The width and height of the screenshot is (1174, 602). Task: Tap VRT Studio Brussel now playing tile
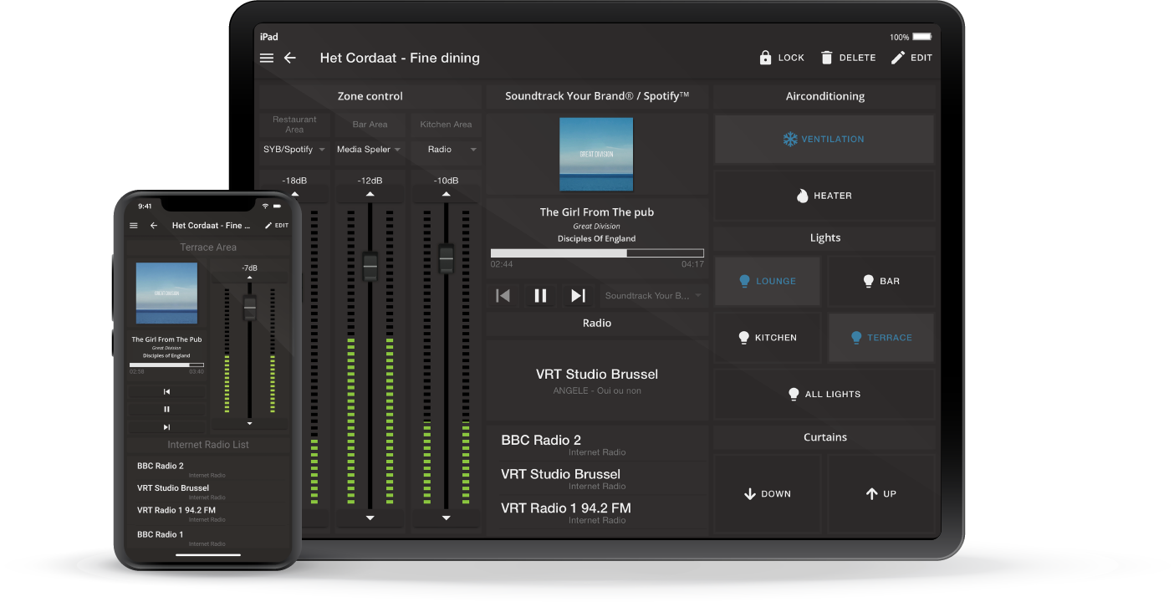[597, 380]
